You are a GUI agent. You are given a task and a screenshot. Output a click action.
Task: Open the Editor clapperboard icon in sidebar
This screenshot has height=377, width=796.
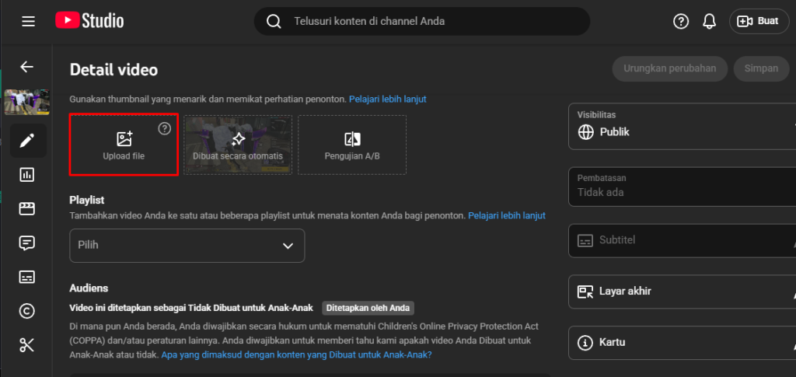tap(27, 209)
